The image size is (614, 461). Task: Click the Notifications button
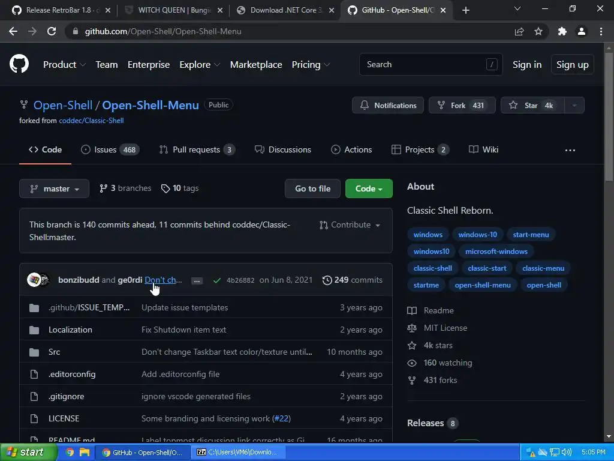388,105
